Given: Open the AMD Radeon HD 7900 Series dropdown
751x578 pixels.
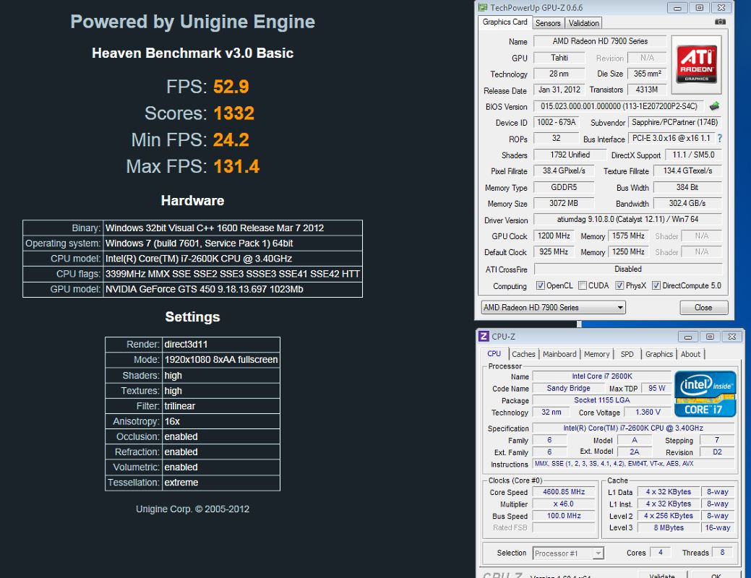Looking at the screenshot, I should click(x=553, y=308).
